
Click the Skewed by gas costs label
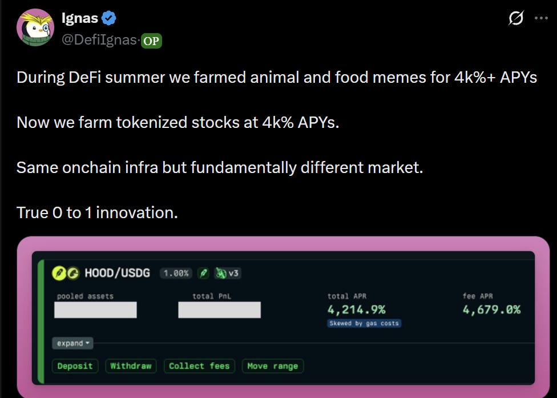tap(364, 323)
